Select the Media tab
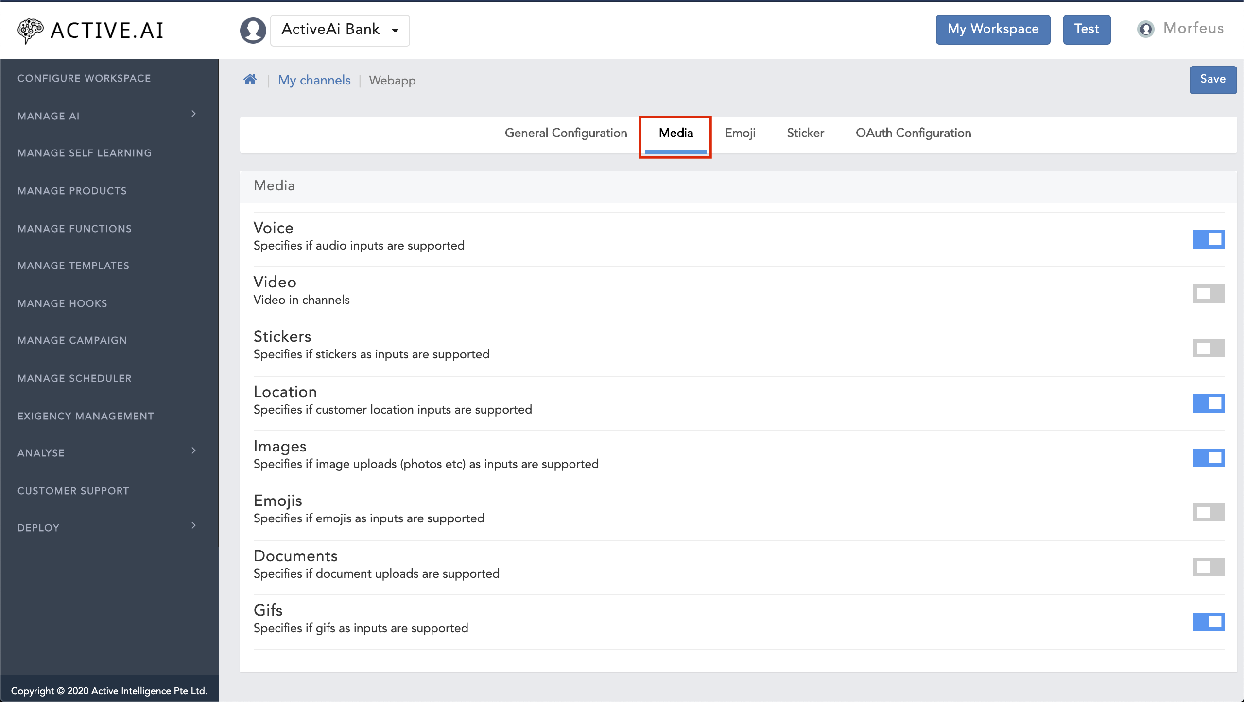 pos(675,133)
